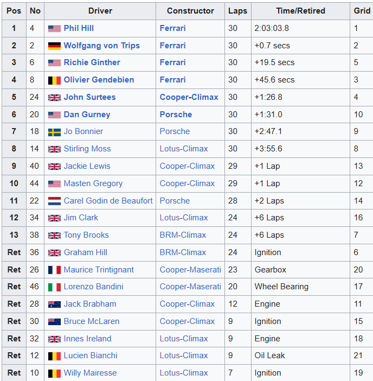Click BRM-Climax link in Tony Brooks row
This screenshot has width=373, height=381.
[183, 235]
